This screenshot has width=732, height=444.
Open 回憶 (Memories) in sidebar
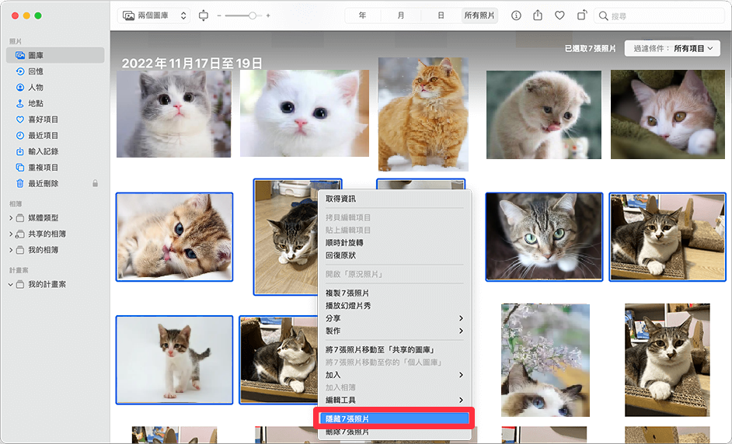[x=35, y=71]
